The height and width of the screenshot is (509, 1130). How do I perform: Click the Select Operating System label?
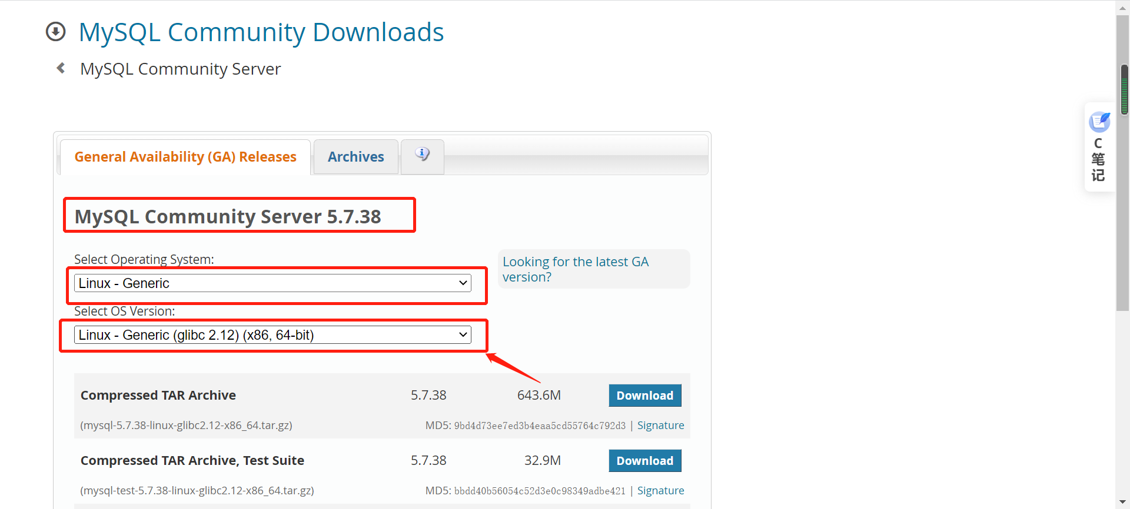(144, 259)
